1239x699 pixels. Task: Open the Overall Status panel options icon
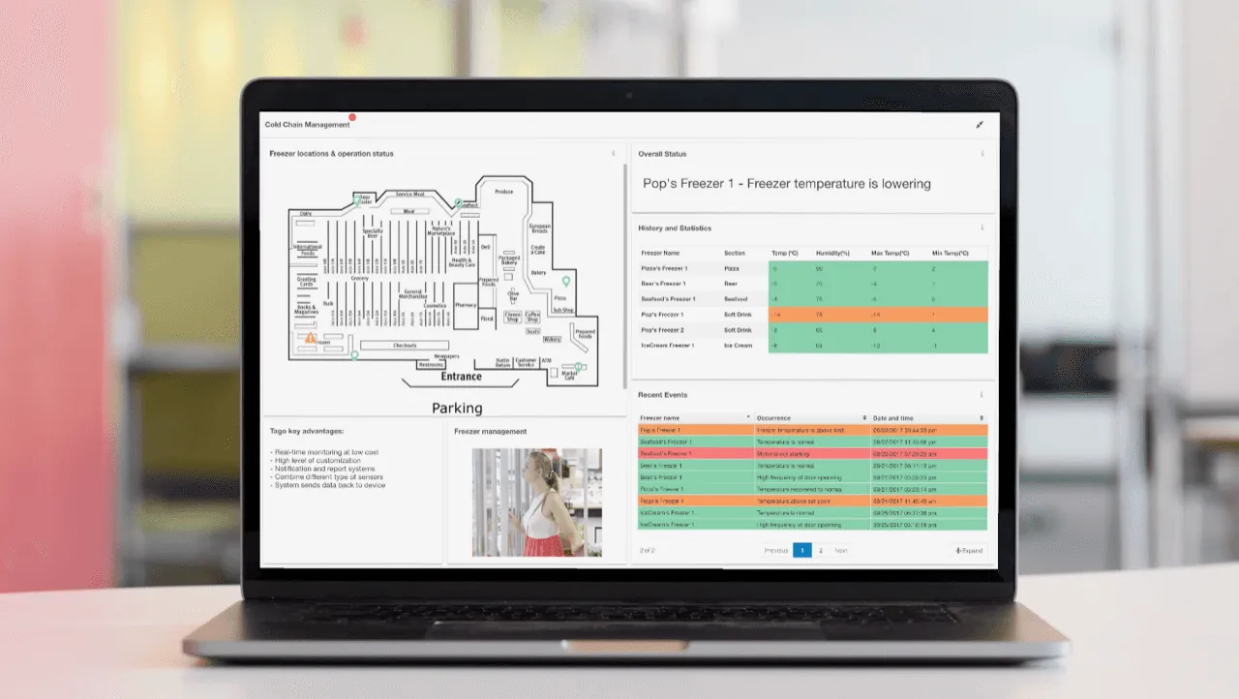click(982, 153)
